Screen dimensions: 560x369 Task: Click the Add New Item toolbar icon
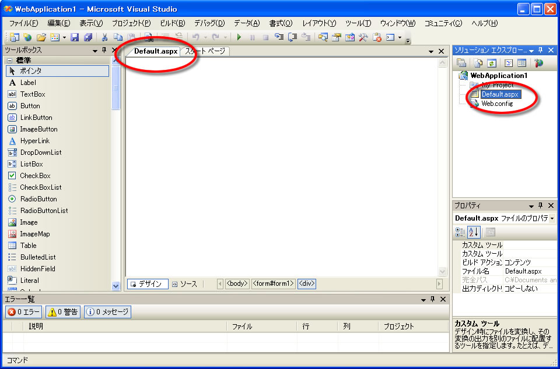coord(55,37)
